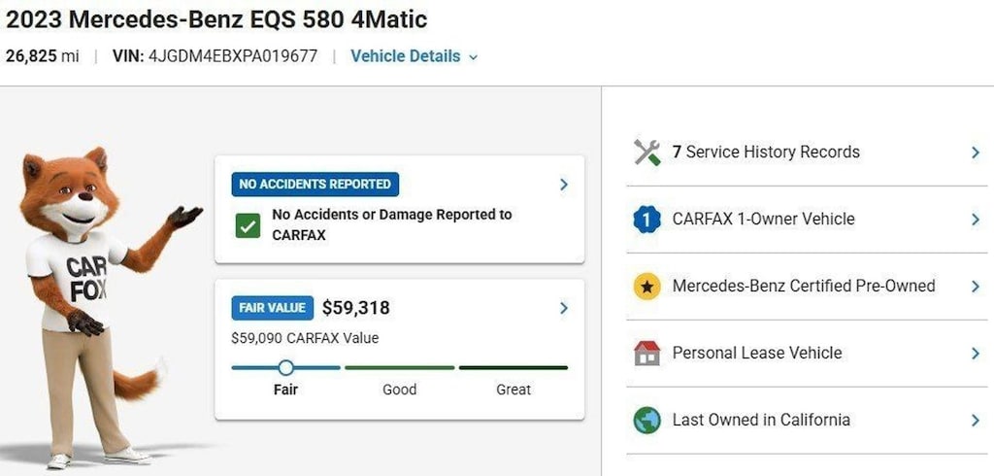The image size is (994, 476).
Task: Click the $59,318 price
Action: click(355, 308)
